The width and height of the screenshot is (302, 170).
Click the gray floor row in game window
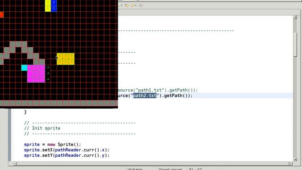59,103
